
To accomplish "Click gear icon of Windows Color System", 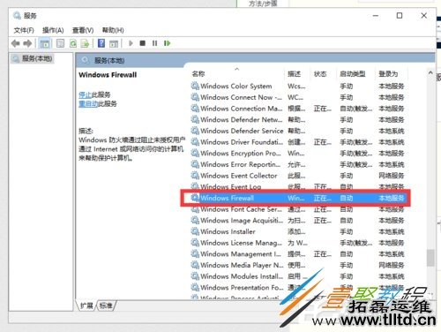I will (x=195, y=86).
